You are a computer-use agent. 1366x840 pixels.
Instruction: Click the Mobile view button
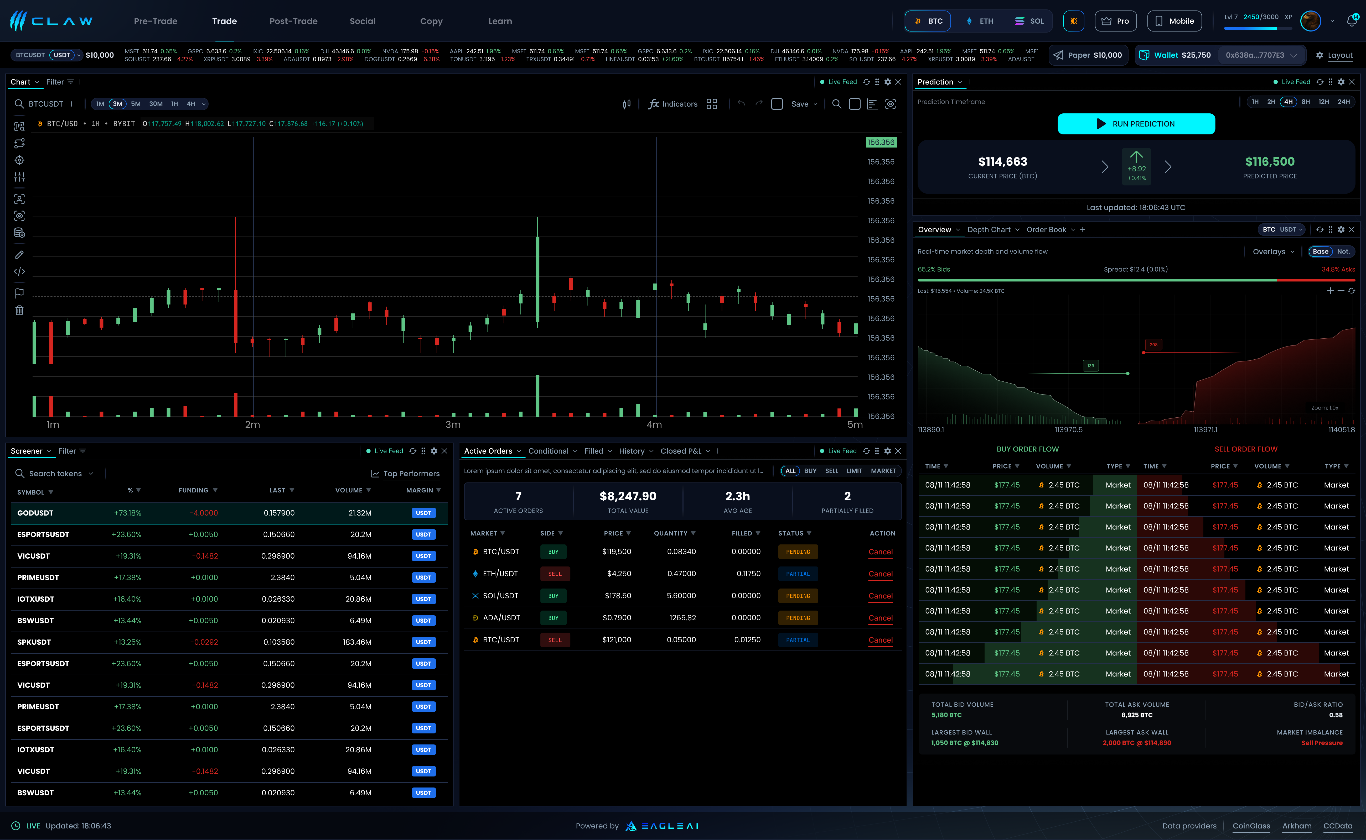1174,21
